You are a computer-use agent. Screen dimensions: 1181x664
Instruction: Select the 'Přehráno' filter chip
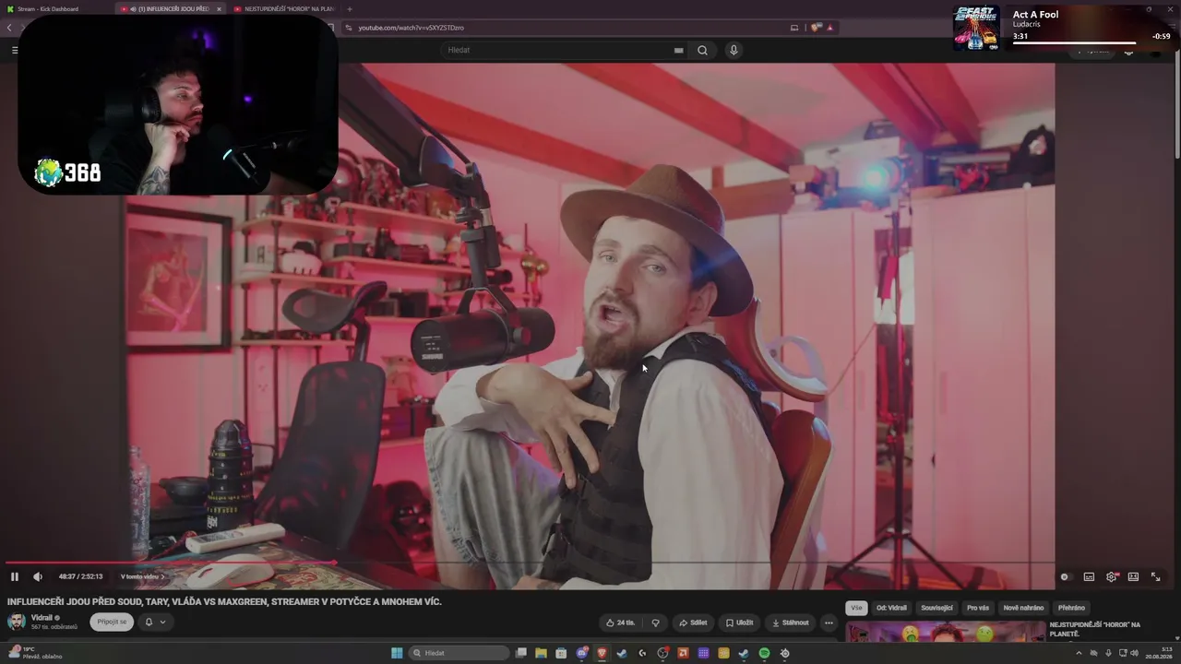tap(1071, 608)
